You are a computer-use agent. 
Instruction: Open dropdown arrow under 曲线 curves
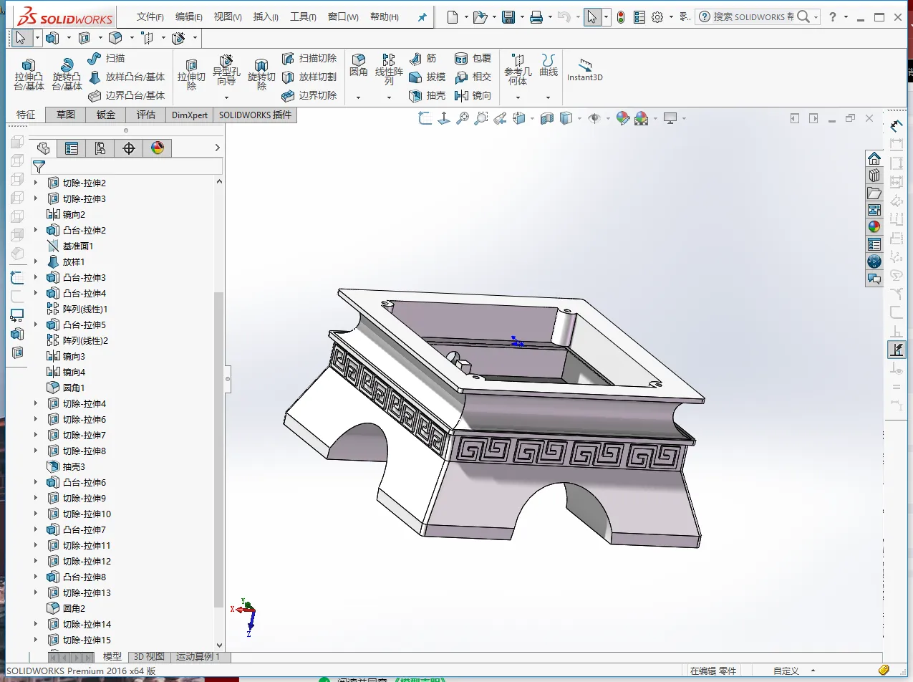(549, 97)
